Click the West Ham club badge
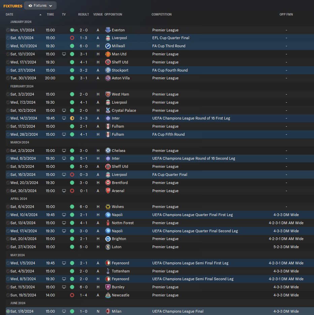The image size is (314, 315). pos(108,94)
